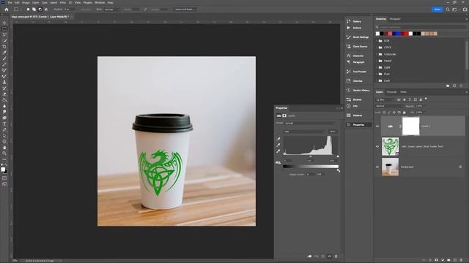Click the Select and Mask button
Image resolution: width=469 pixels, height=263 pixels.
coord(184,9)
